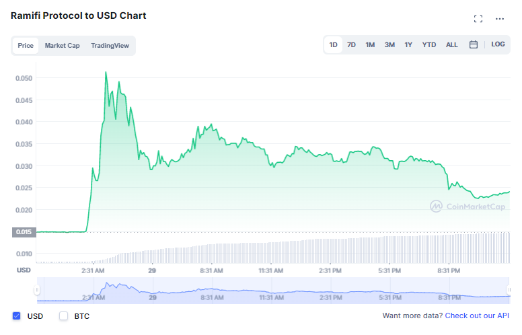This screenshot has width=522, height=335.
Task: Click the 0.050 y-axis label
Action: 24,78
